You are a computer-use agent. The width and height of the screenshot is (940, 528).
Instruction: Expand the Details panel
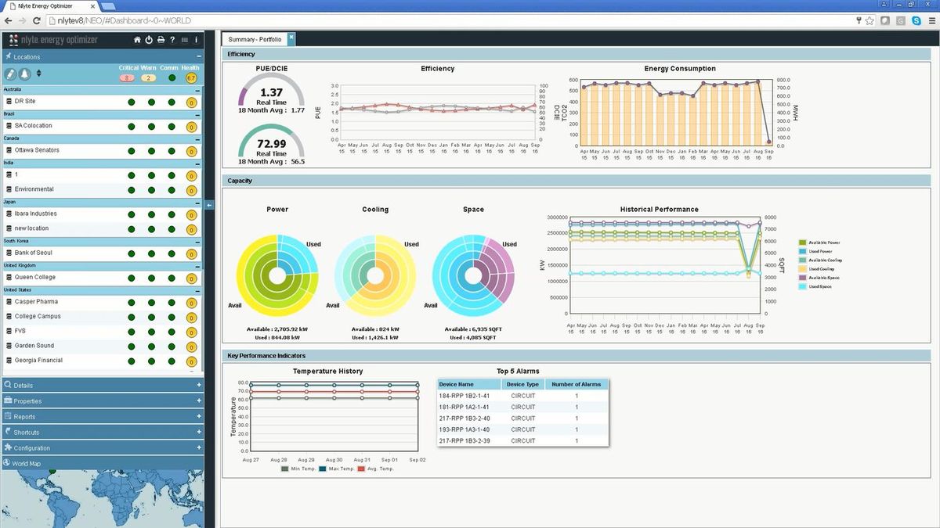click(102, 385)
